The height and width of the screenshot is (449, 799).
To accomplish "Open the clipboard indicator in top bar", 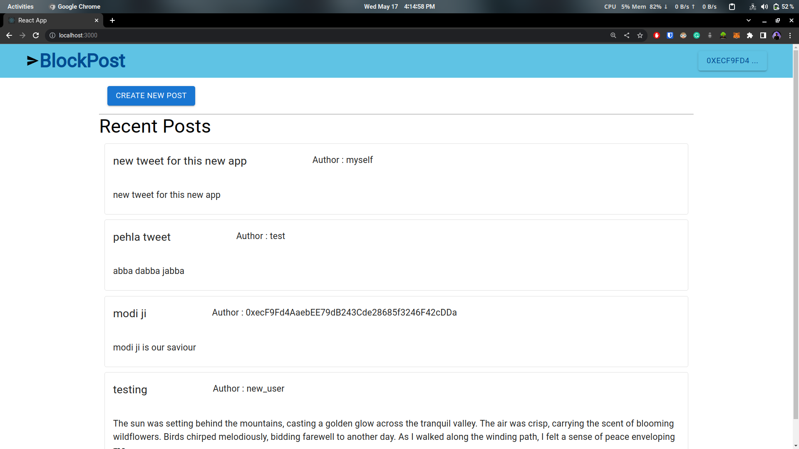I will 732,7.
